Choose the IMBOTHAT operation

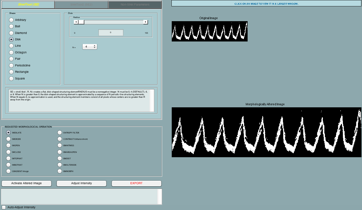[x=8, y=165]
